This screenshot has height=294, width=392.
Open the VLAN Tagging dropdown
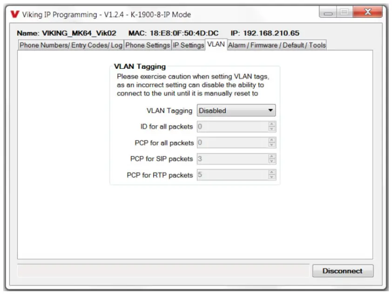pos(236,110)
